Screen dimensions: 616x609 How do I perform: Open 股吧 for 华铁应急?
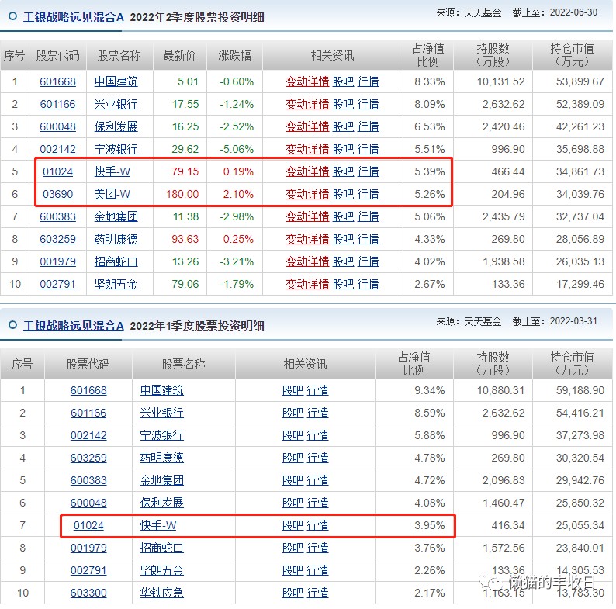[292, 593]
